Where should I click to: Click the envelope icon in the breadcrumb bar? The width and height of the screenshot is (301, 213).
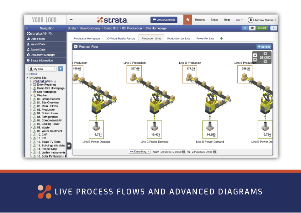[x=252, y=28]
